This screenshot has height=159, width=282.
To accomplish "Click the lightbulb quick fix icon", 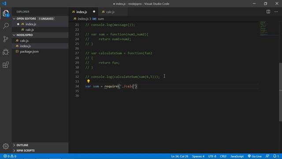I will (x=88, y=81).
